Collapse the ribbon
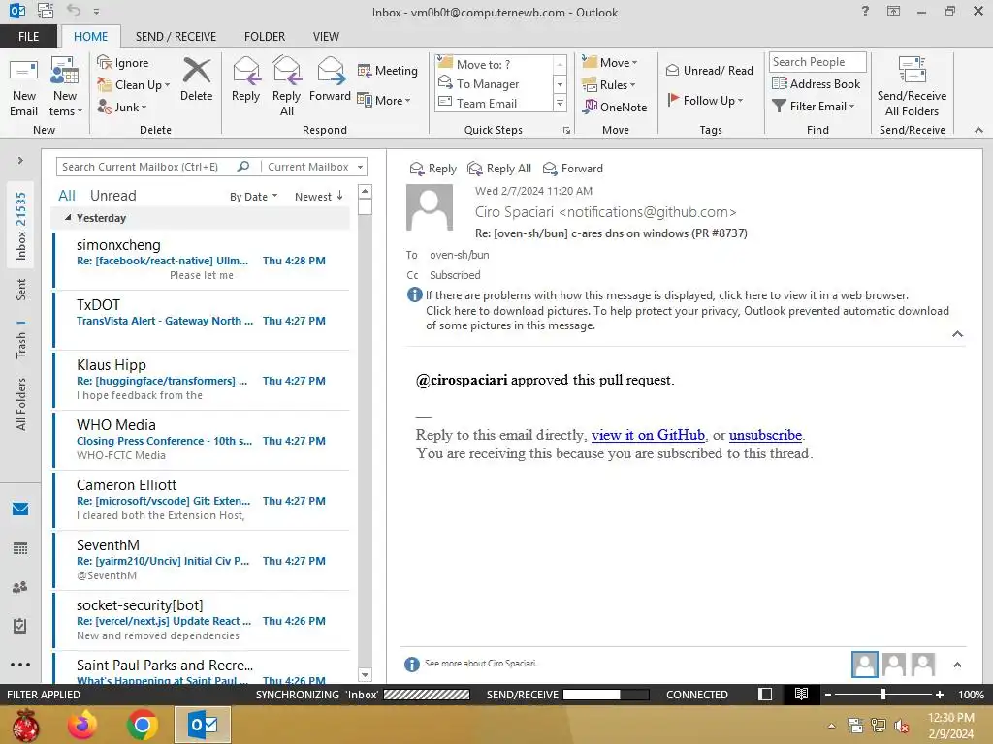993x744 pixels. [978, 130]
